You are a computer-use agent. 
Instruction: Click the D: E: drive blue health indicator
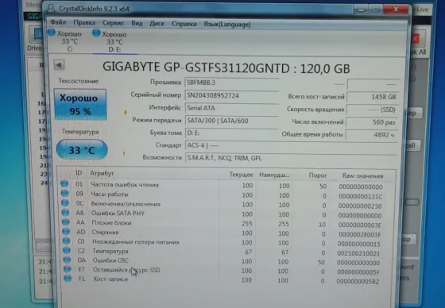96,33
